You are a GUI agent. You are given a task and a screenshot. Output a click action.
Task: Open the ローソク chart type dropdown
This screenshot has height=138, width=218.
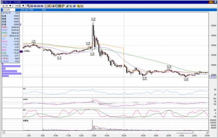[x=7, y=6]
